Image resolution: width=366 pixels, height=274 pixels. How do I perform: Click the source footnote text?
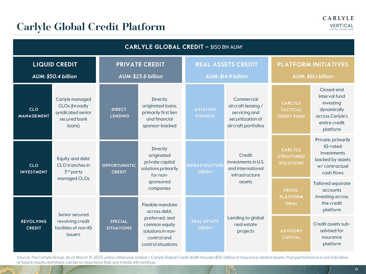coord(182,260)
